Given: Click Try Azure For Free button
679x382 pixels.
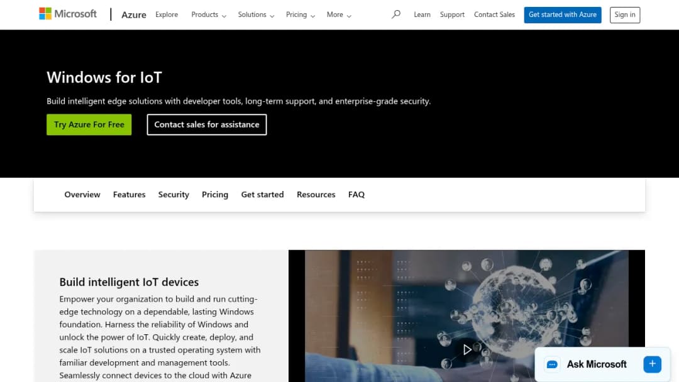Looking at the screenshot, I should (89, 124).
